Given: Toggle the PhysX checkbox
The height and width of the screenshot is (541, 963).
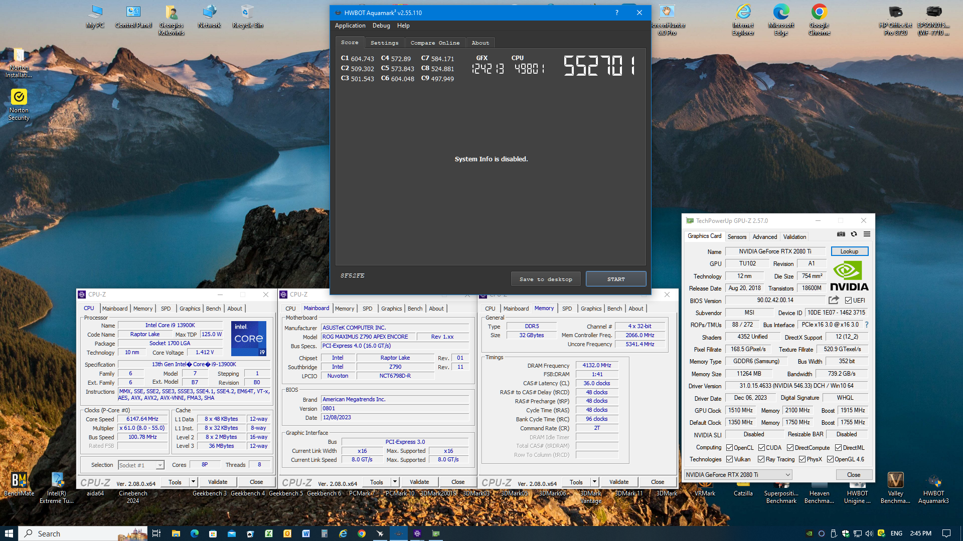Looking at the screenshot, I should point(802,459).
